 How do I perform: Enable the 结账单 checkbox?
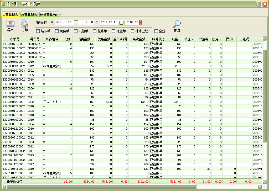[38, 31]
